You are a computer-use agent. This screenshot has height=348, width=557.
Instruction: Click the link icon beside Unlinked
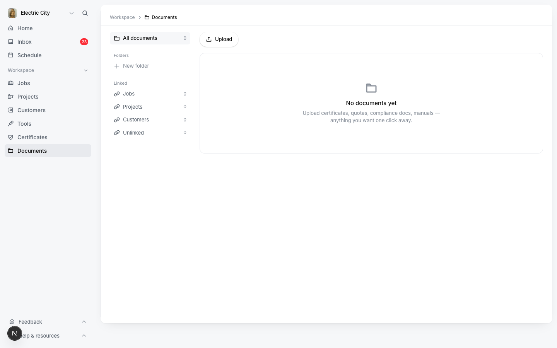point(117,133)
